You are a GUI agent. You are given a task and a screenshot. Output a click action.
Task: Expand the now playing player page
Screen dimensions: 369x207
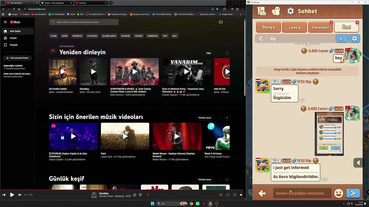241,195
